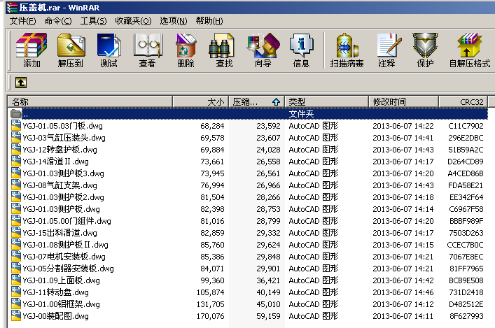Click modified time 2013-06-07 14:42
495x328 pixels.
[x=403, y=280]
